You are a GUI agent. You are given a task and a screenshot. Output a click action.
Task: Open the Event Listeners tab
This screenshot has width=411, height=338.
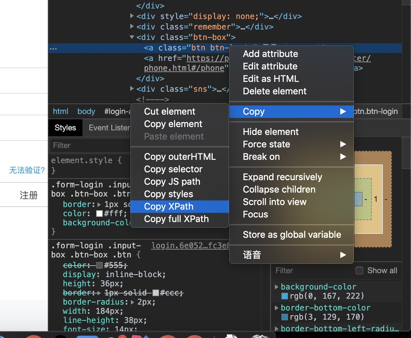(x=109, y=128)
